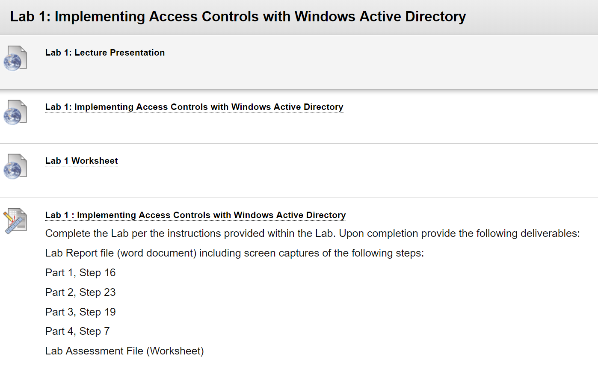
Task: Click the page heading Lab 1: Implementing Access Controls
Action: click(x=238, y=17)
